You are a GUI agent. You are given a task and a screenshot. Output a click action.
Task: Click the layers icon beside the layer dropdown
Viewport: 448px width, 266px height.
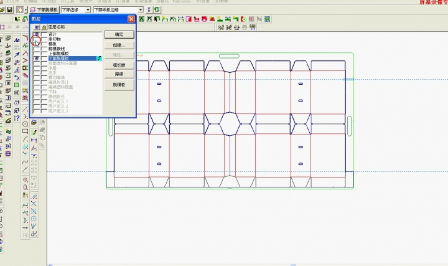(x=32, y=10)
